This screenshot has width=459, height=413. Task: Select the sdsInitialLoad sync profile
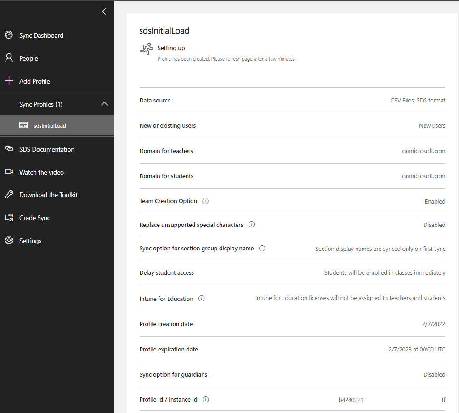(x=51, y=124)
